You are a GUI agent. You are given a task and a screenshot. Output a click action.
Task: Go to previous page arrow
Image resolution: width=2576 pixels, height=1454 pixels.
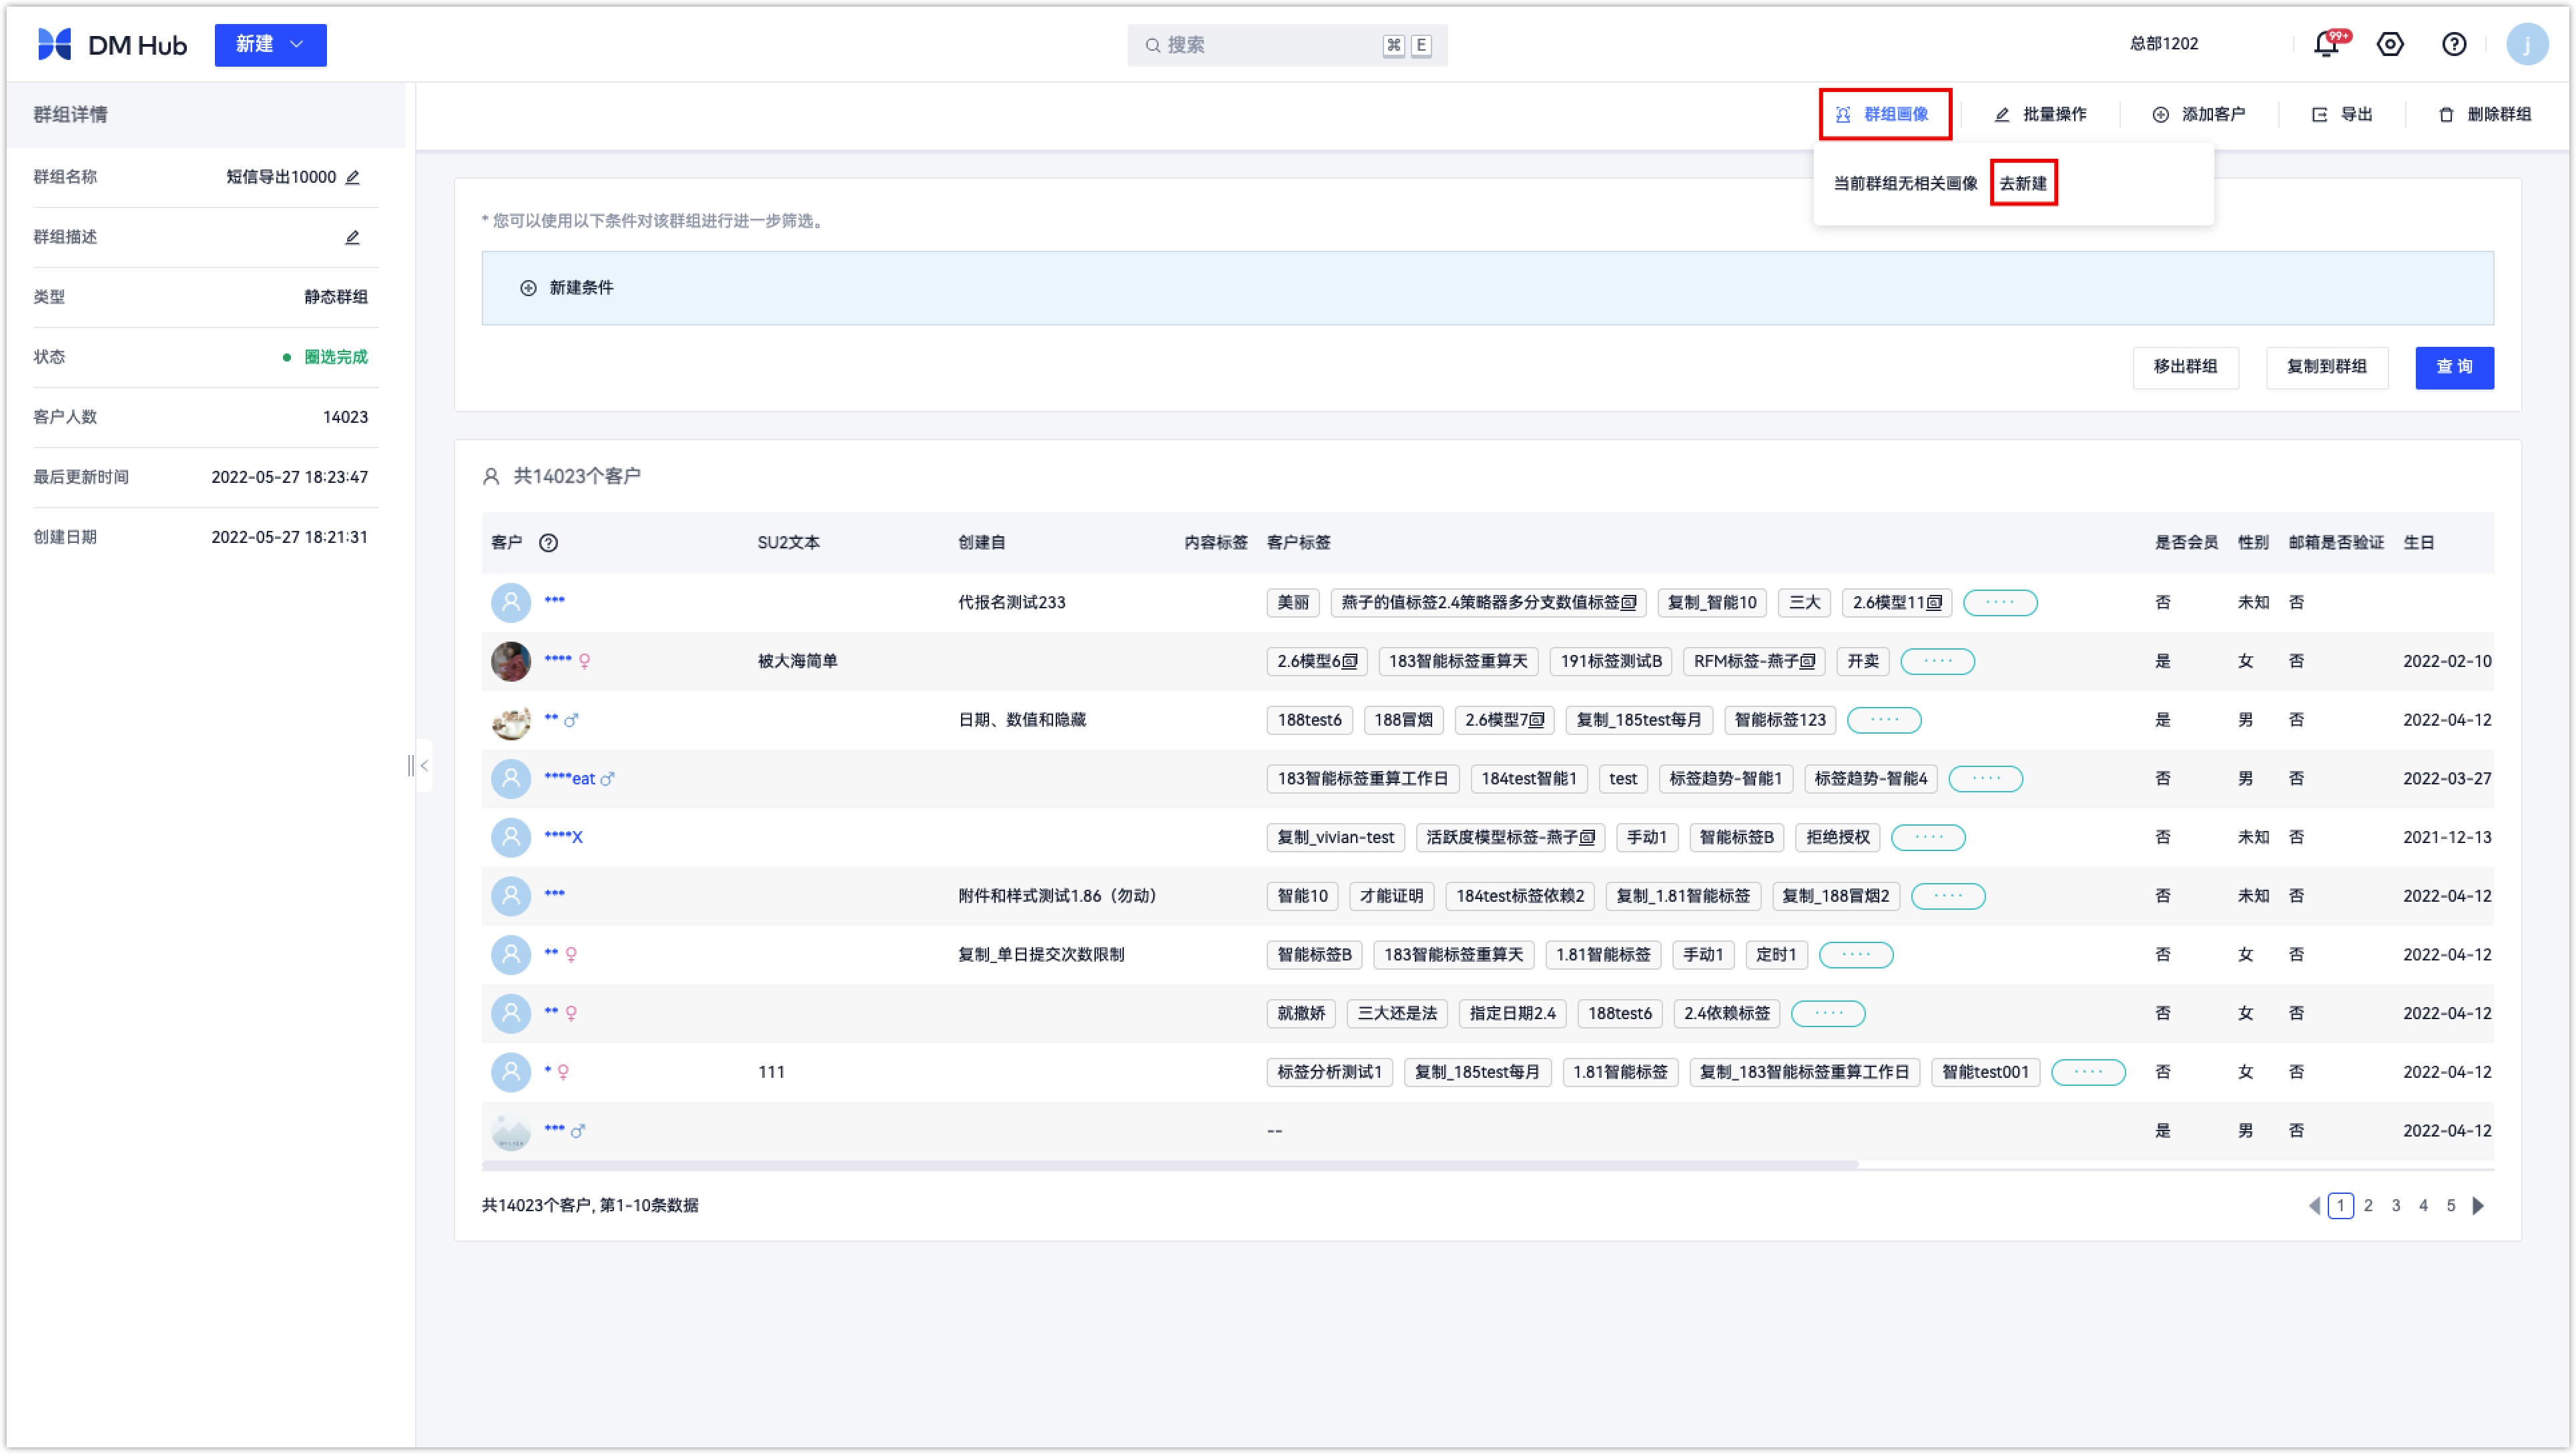tap(2314, 1206)
